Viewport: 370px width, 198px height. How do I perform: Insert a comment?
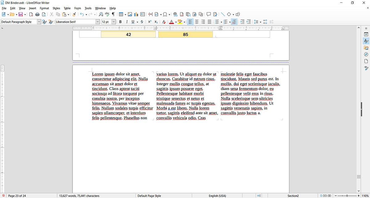(208, 14)
